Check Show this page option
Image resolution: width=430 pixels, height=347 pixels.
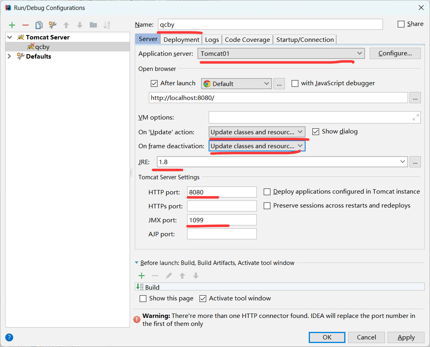pyautogui.click(x=143, y=298)
